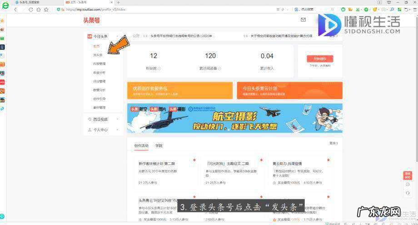Expand the 西瓜视频 sidebar section

(118, 119)
